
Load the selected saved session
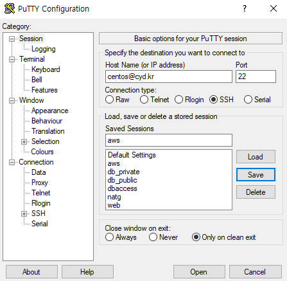pos(256,157)
